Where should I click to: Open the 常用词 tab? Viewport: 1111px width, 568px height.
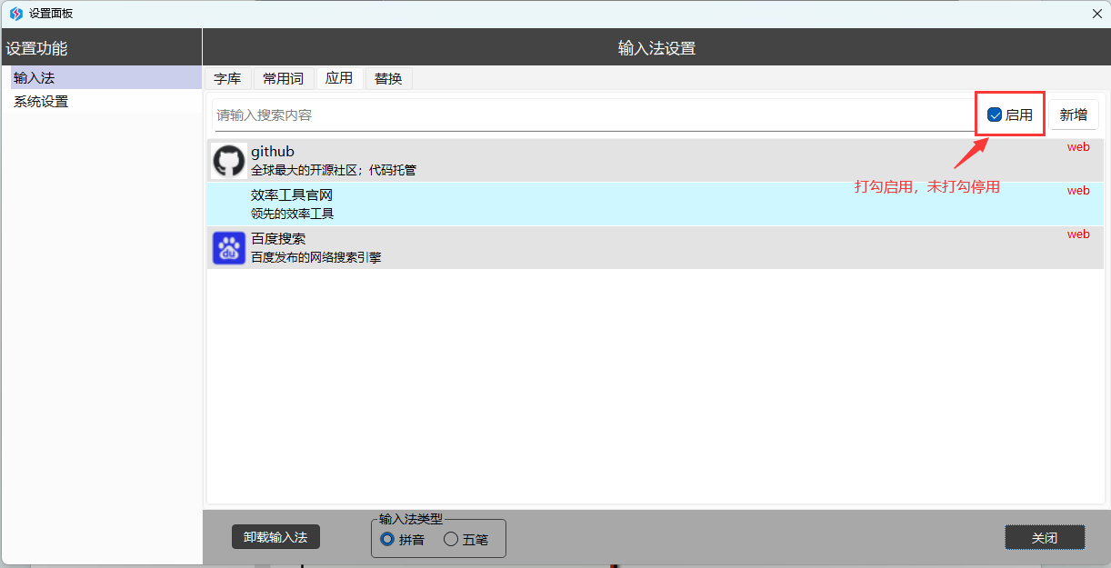pos(283,79)
